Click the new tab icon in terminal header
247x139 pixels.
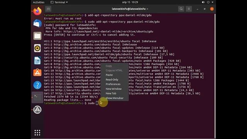(x=48, y=9)
